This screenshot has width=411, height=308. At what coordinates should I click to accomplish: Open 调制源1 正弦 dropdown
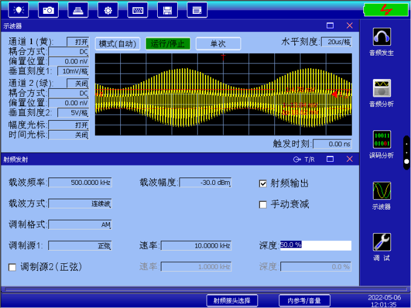[80, 246]
